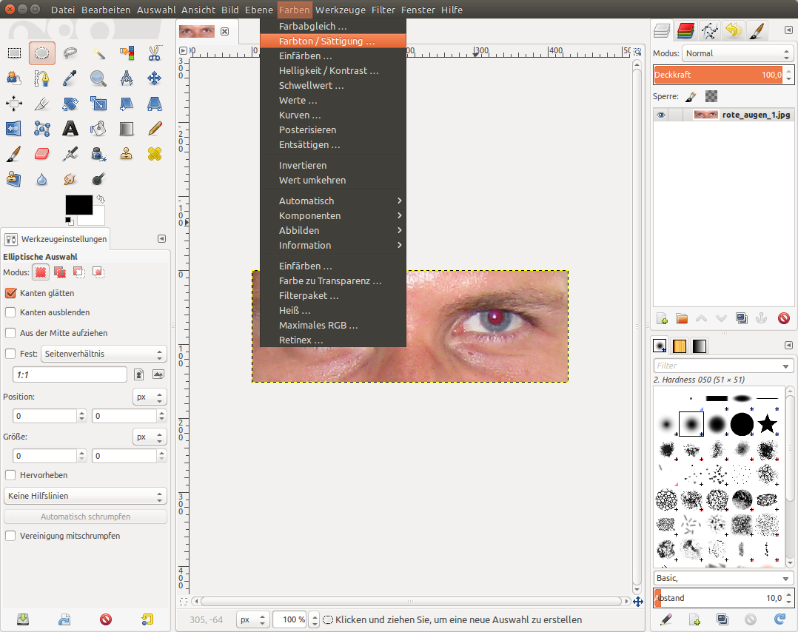Enable the Aus der Mitte aufziehen checkbox

(x=10, y=333)
